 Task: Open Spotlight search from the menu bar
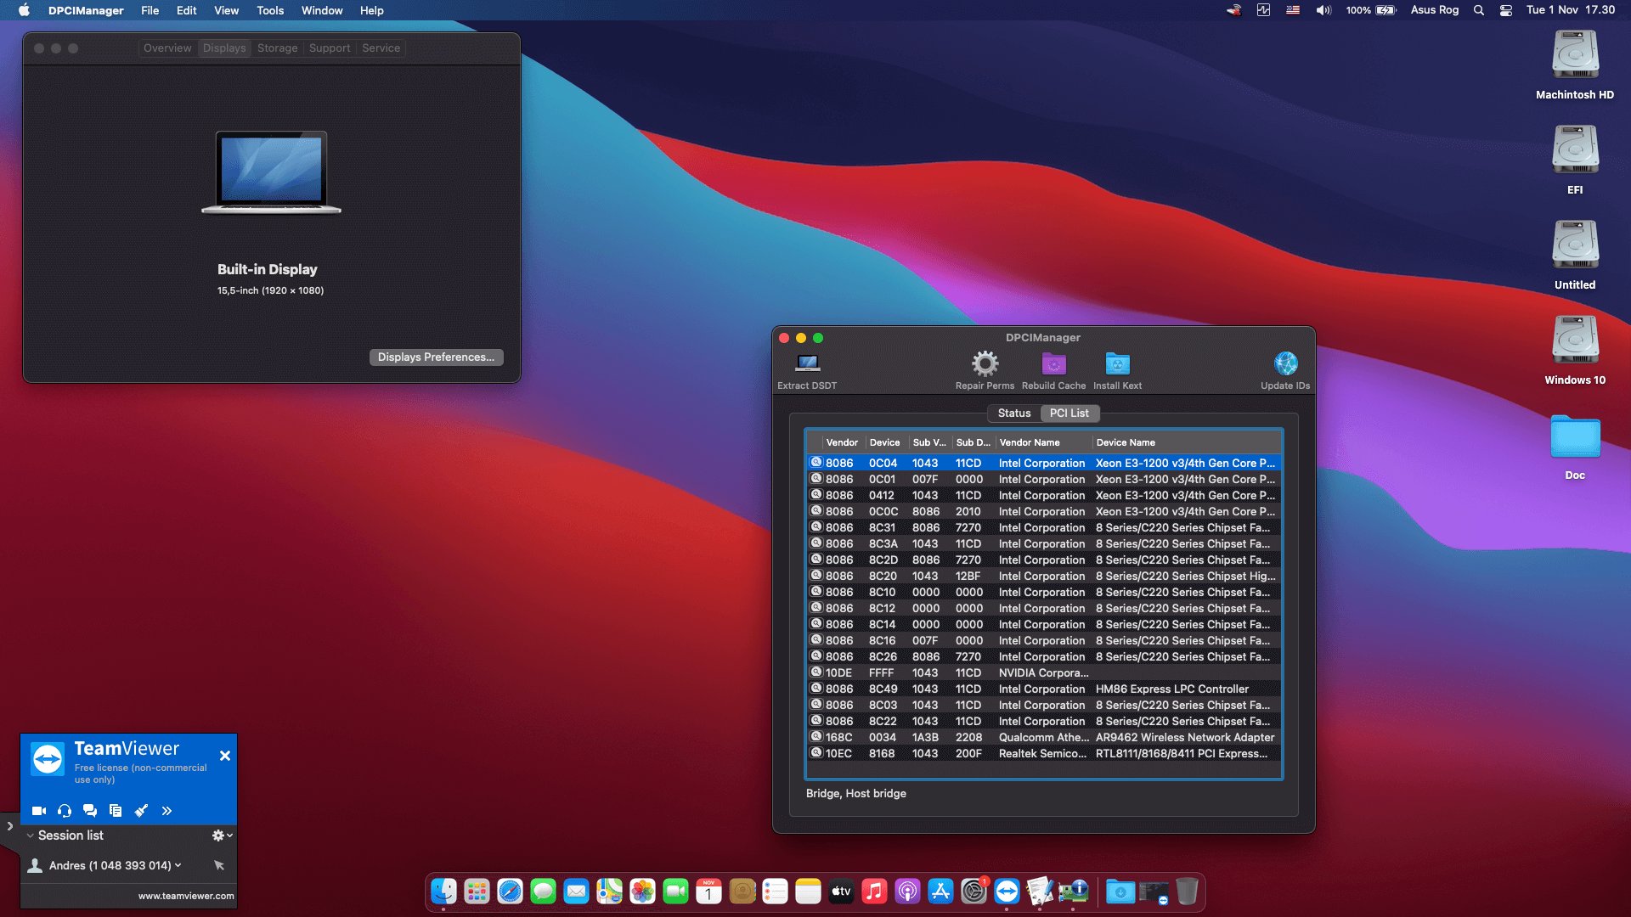(1478, 10)
